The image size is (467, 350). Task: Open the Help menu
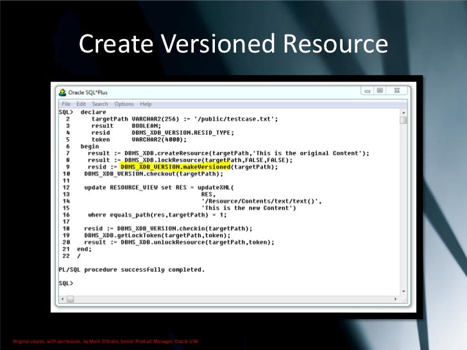pos(146,104)
